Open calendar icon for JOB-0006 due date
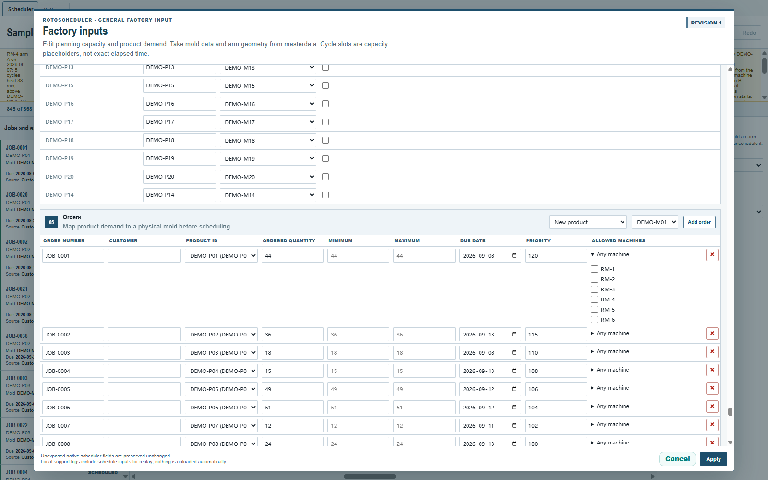 point(514,408)
